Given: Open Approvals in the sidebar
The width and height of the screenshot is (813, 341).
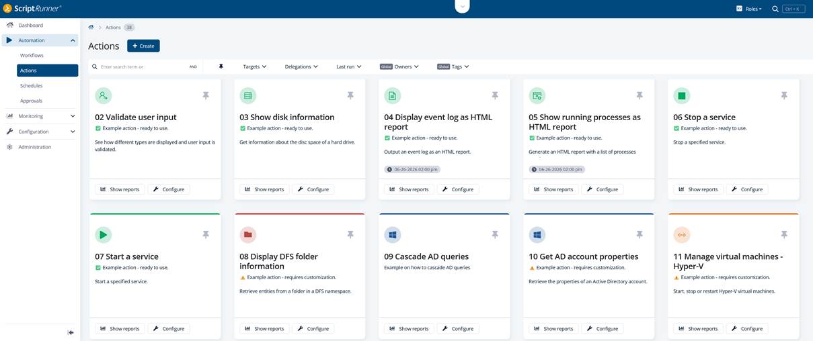Looking at the screenshot, I should tap(32, 101).
